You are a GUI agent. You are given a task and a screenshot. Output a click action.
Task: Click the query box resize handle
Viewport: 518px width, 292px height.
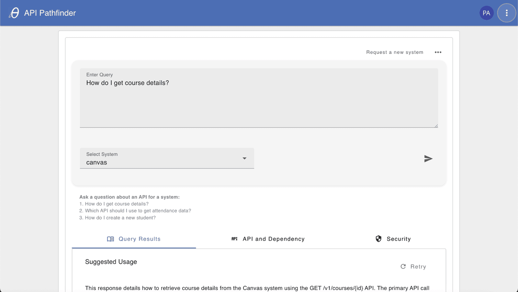436,126
